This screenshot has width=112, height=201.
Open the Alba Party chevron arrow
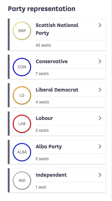pyautogui.click(x=100, y=147)
